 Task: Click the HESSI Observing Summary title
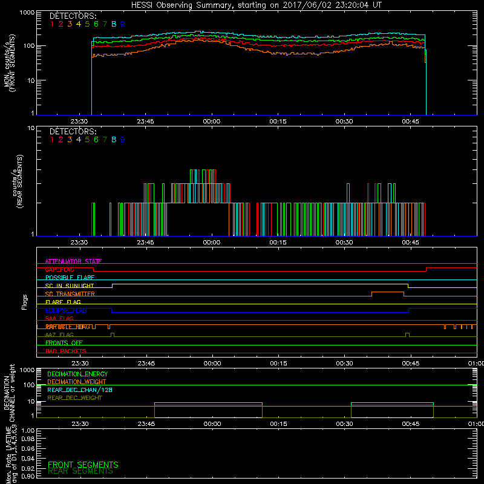click(256, 5)
